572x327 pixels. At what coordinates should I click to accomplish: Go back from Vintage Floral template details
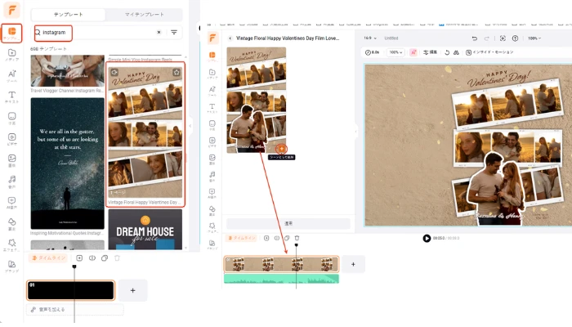click(x=230, y=38)
